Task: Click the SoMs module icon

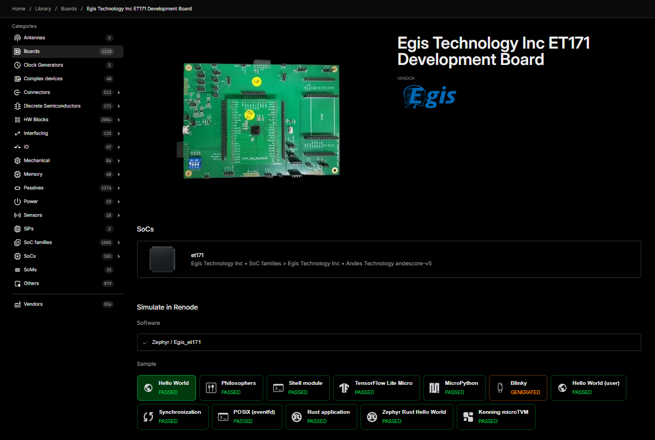Action: [x=17, y=270]
